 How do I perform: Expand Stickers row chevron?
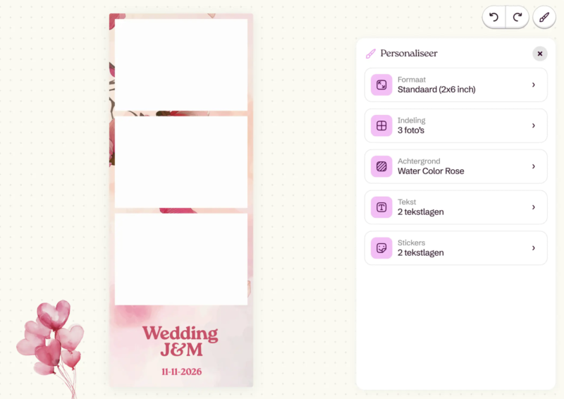pyautogui.click(x=534, y=248)
